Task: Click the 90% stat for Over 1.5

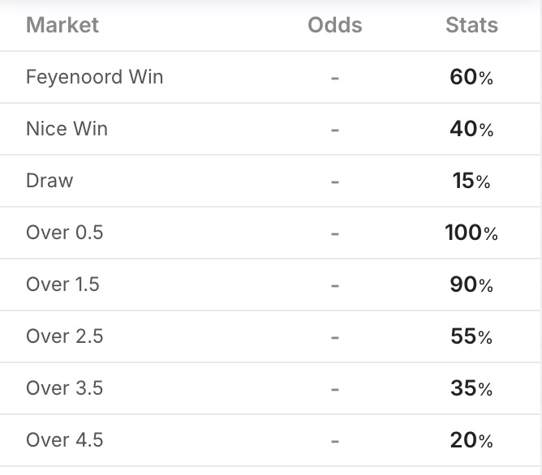Action: pyautogui.click(x=471, y=285)
